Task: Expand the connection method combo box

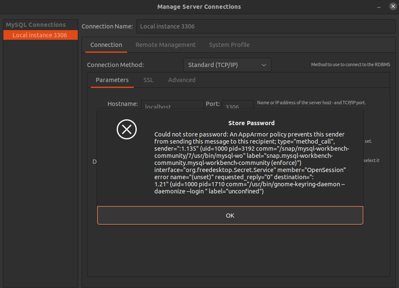Action: point(227,65)
